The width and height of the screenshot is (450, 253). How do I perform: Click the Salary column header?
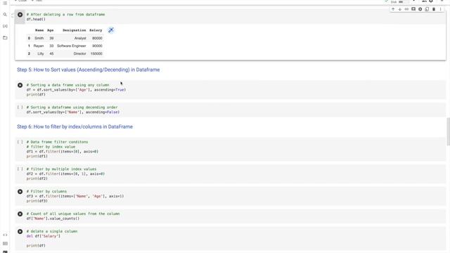pos(96,30)
